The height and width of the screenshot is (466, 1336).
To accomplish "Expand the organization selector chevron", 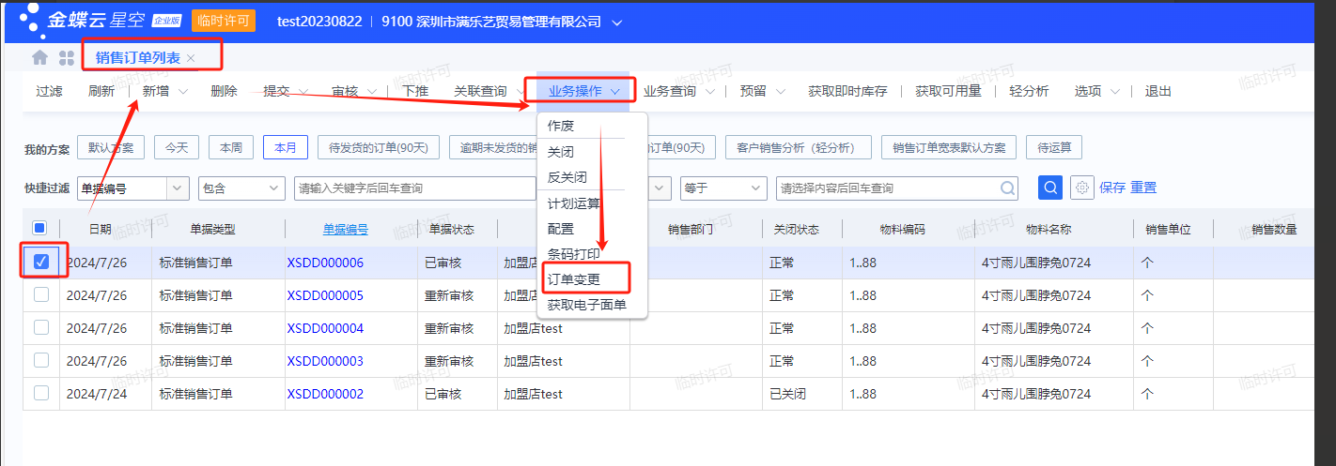I will pyautogui.click(x=616, y=22).
